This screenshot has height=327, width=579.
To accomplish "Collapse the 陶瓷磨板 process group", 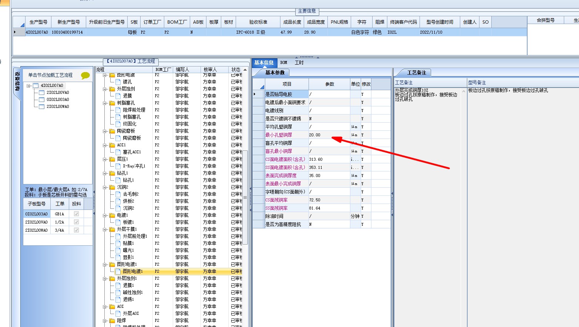I will (x=105, y=131).
